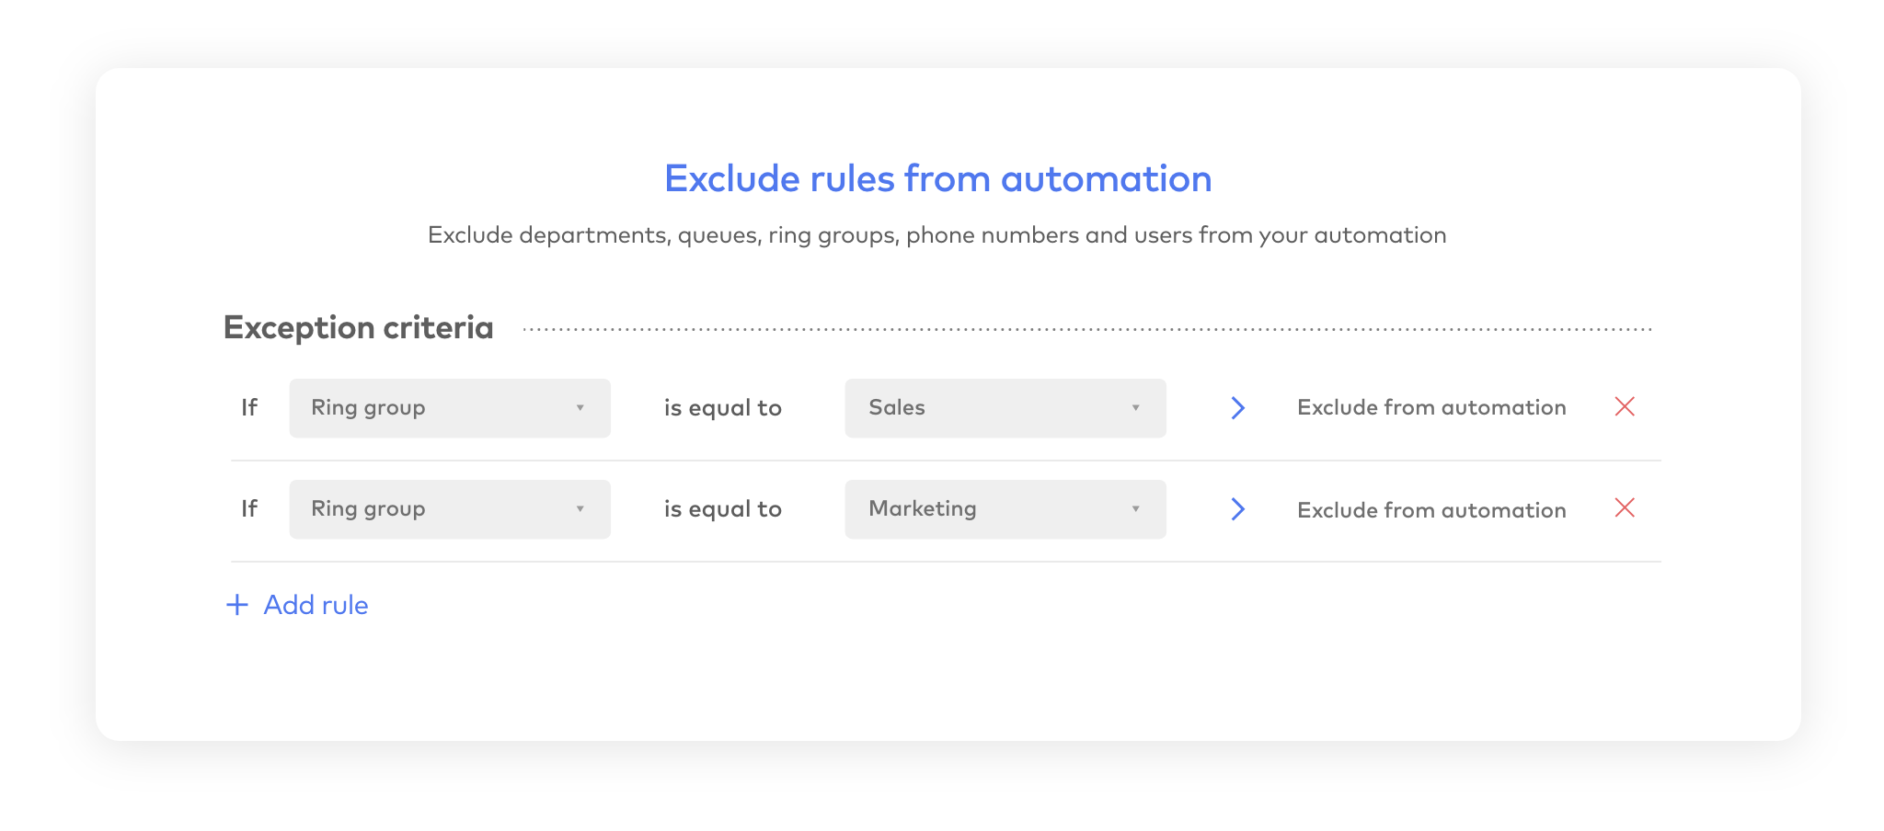Open the Sales value dropdown
Image resolution: width=1884 pixels, height=831 pixels.
point(1005,408)
